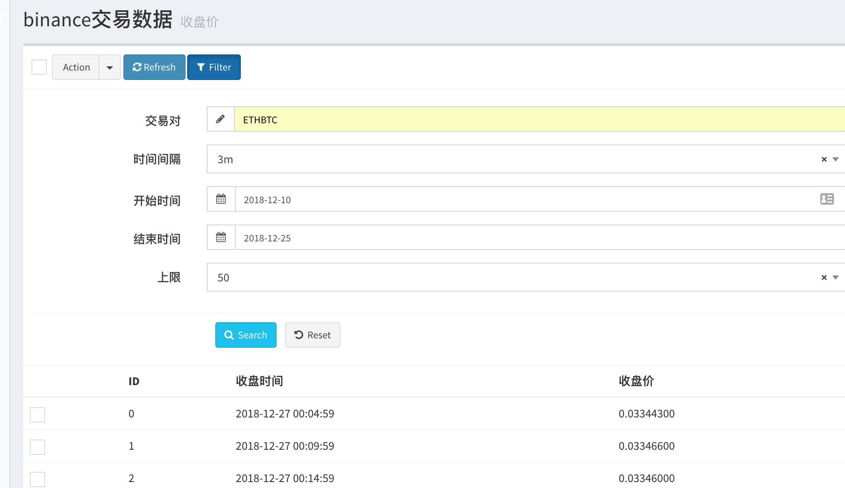Open the calendar icon for 开始时间
Image resolution: width=845 pixels, height=488 pixels.
tap(220, 199)
